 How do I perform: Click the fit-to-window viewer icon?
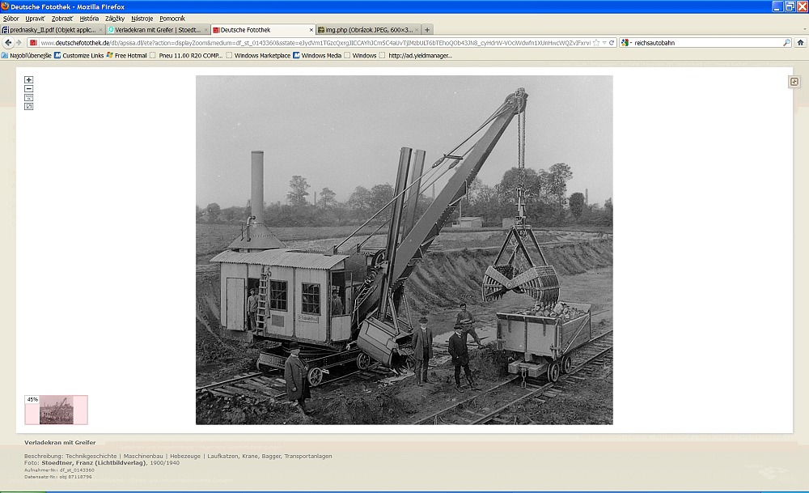point(29,107)
